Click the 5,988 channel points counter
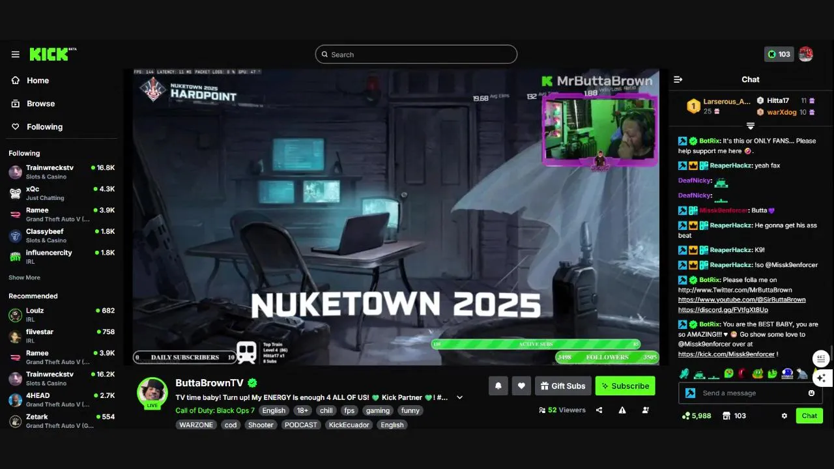Viewport: 834px width, 469px height. [696, 416]
